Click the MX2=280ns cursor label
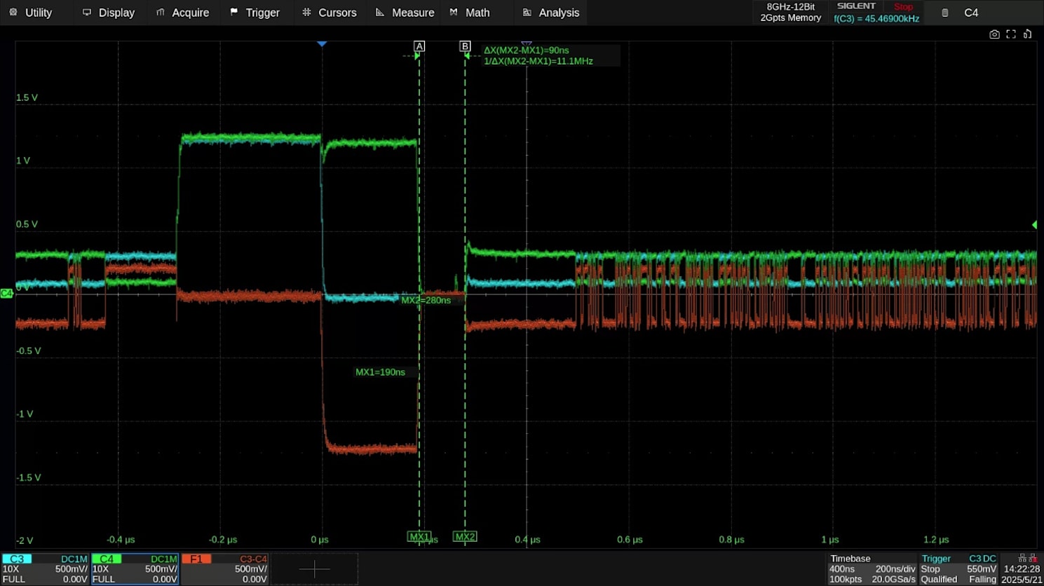Image resolution: width=1044 pixels, height=586 pixels. coord(426,300)
